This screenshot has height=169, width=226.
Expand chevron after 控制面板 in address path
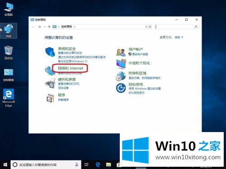tap(75, 27)
